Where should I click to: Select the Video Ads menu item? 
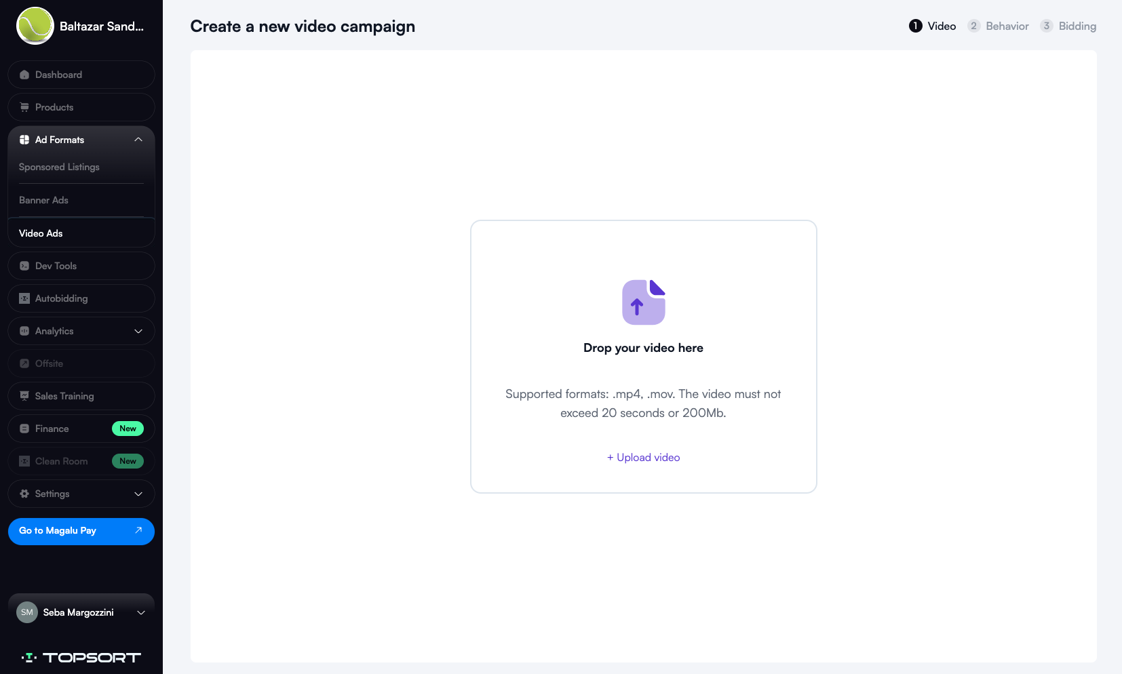(x=41, y=233)
